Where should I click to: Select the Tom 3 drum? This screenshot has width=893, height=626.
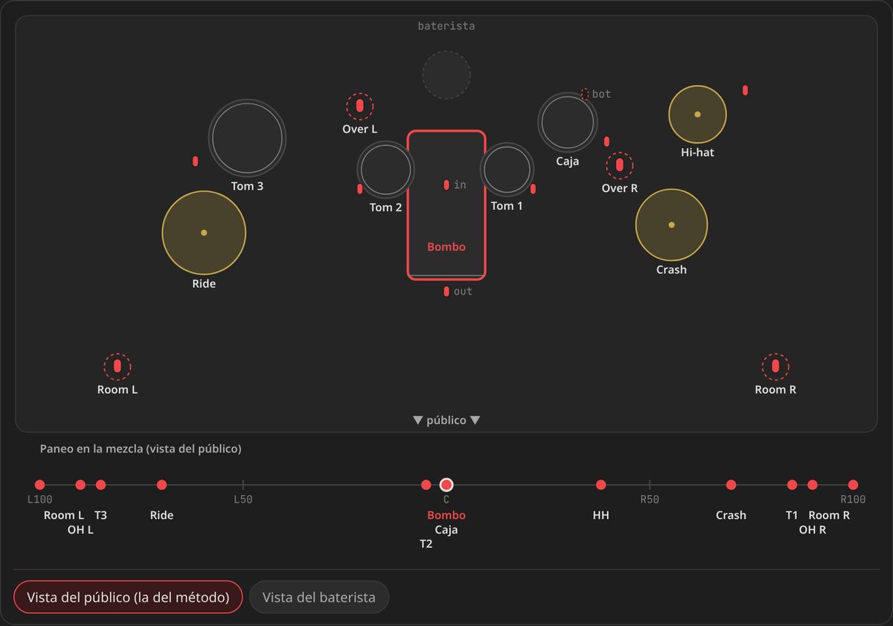247,138
